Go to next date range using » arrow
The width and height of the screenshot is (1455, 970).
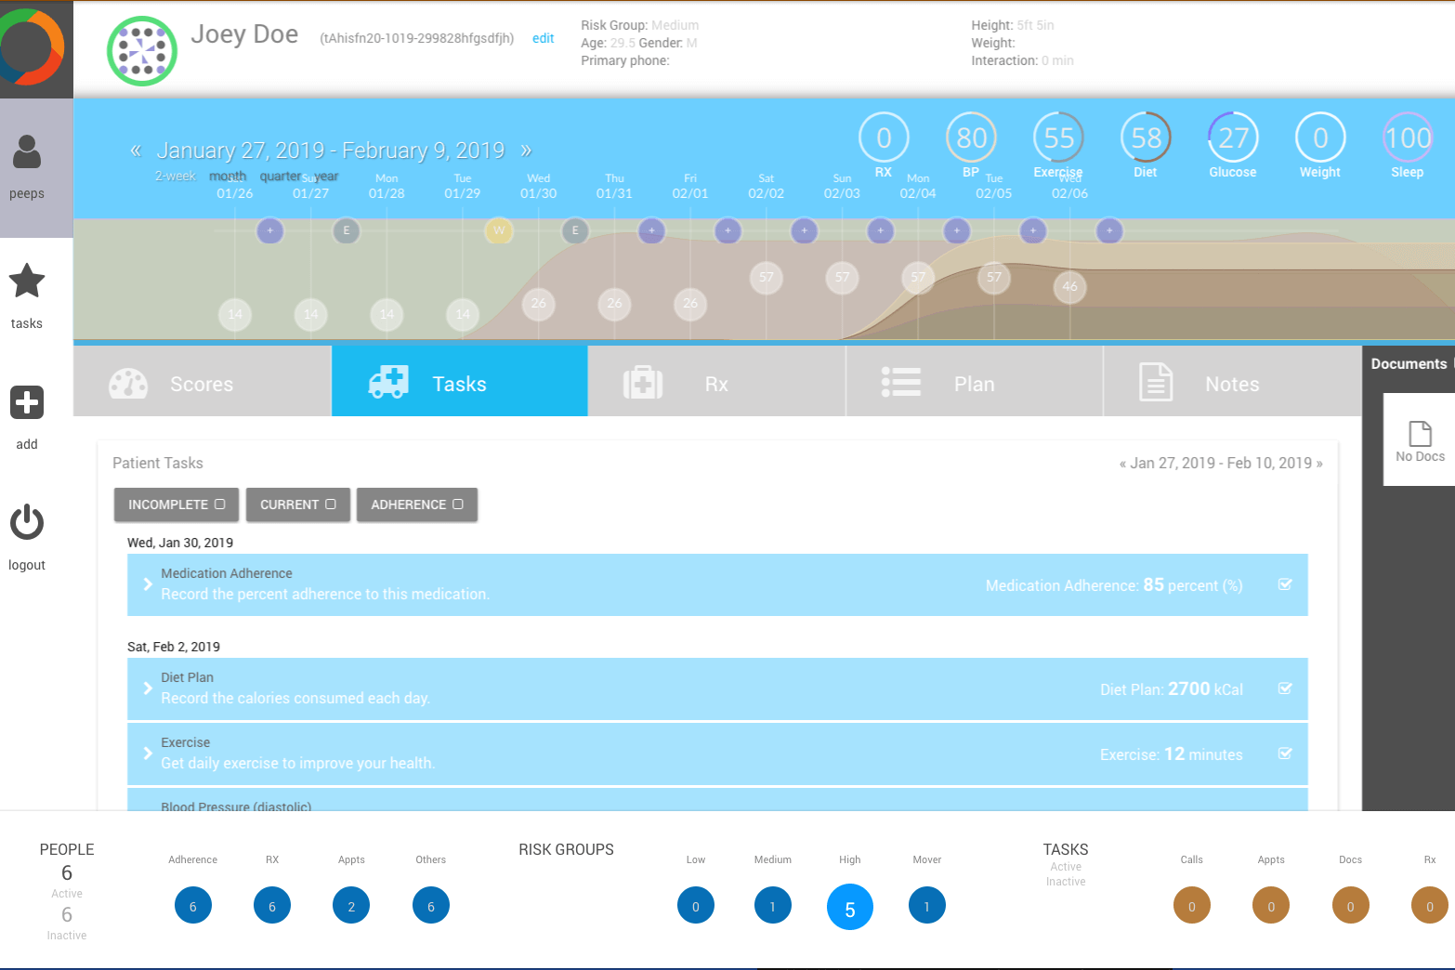coord(526,151)
